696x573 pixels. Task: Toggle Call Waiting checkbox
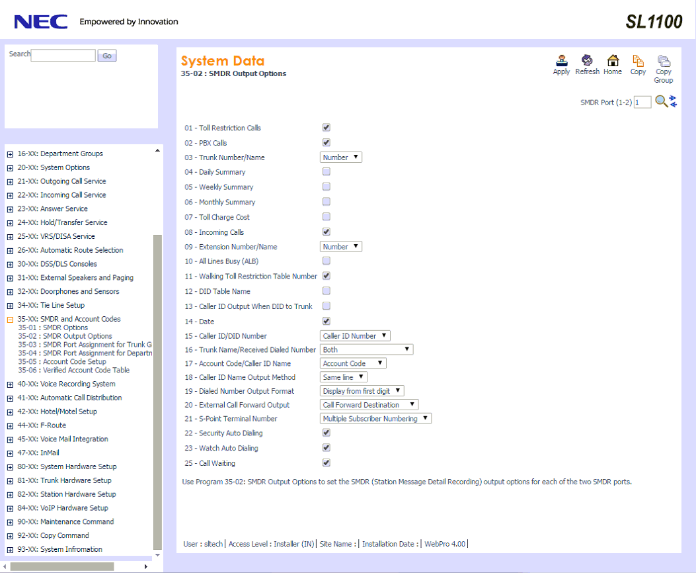pyautogui.click(x=327, y=463)
